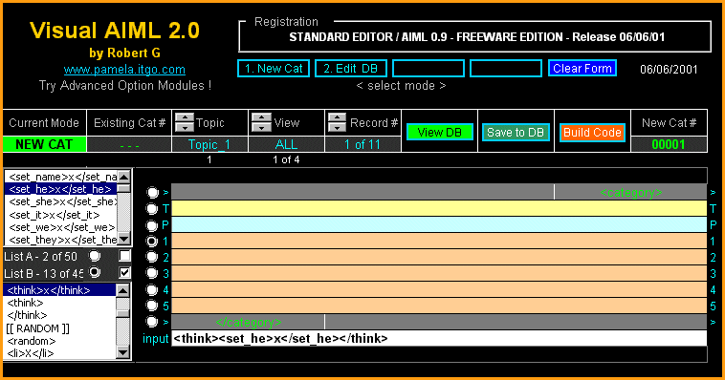Click the first empty mode button after Edit DB
Screen dimensions: 725x380
pyautogui.click(x=428, y=69)
